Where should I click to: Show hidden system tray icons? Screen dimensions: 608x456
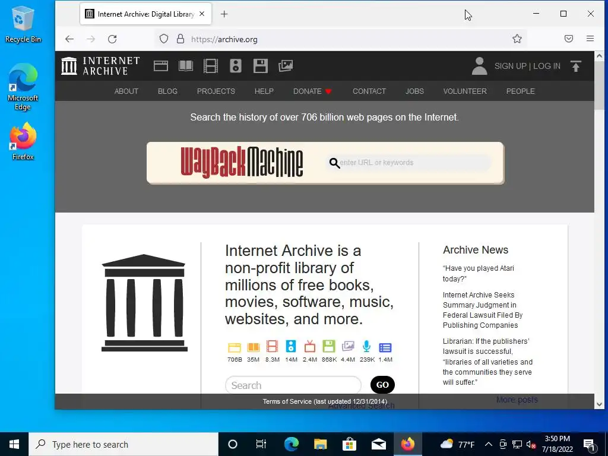[x=489, y=444]
